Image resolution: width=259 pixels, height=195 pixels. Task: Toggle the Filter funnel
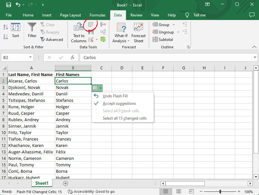tap(32, 30)
